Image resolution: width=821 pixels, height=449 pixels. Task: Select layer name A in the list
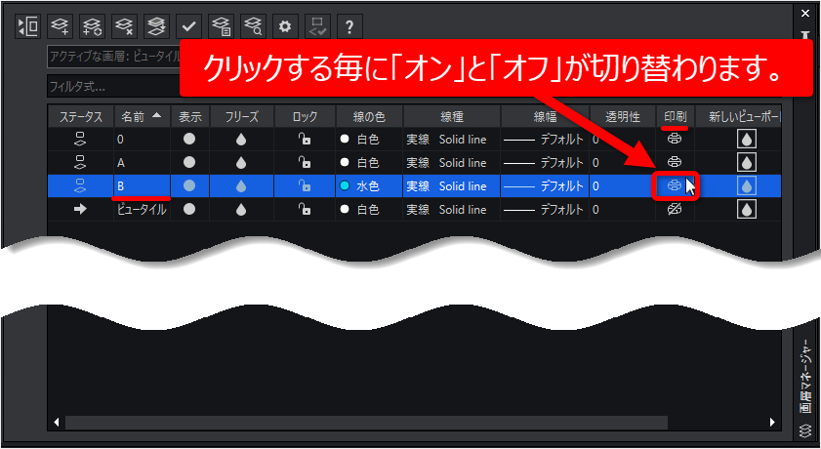pos(121,163)
